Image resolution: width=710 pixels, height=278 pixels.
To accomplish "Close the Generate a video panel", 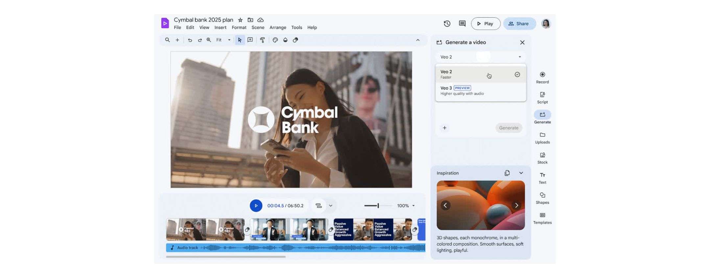I will [522, 43].
